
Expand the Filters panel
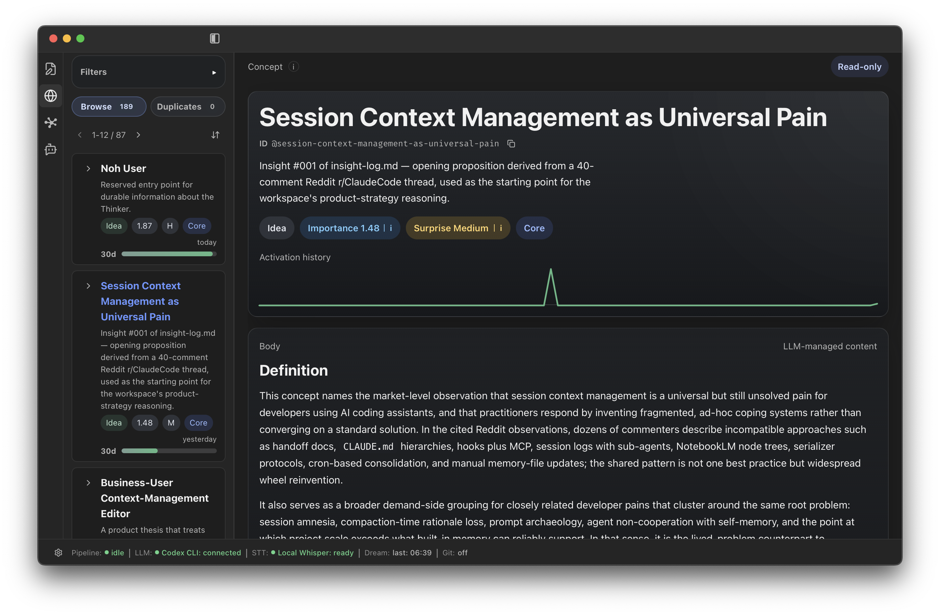point(149,72)
